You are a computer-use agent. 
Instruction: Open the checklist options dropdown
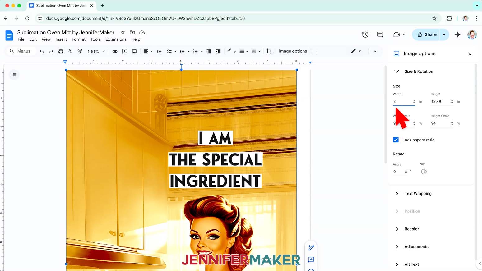171,51
